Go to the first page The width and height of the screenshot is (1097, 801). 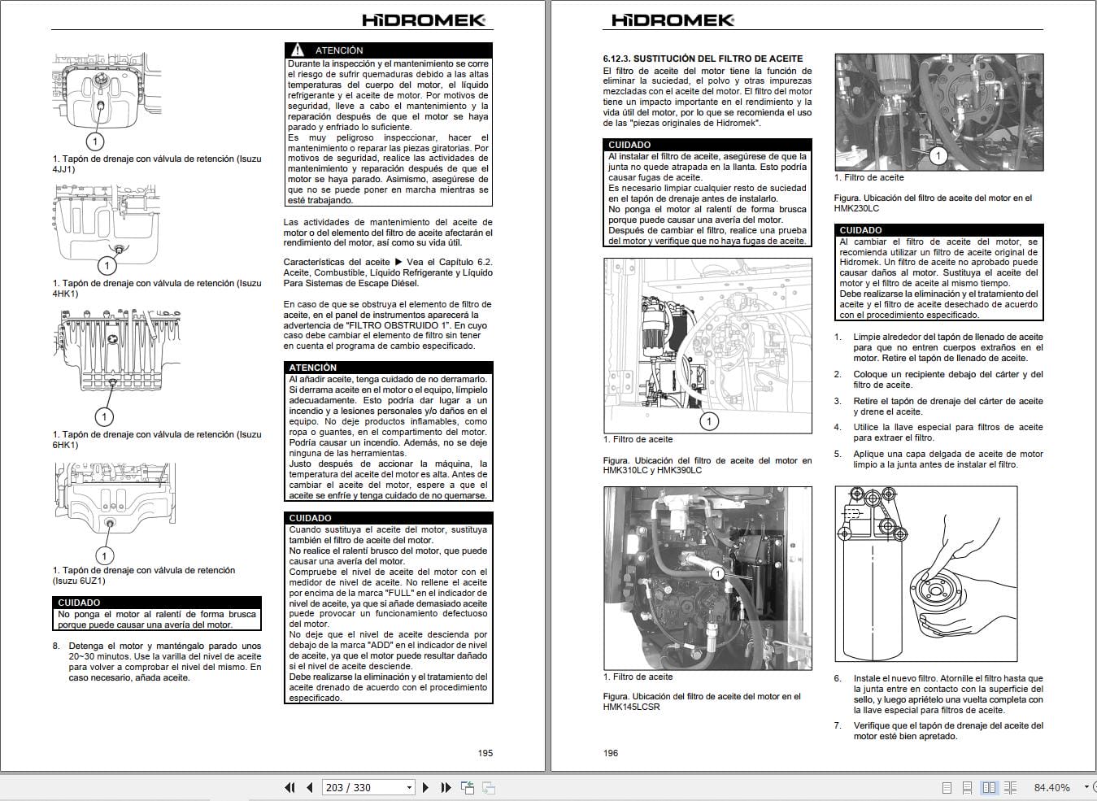pyautogui.click(x=290, y=787)
